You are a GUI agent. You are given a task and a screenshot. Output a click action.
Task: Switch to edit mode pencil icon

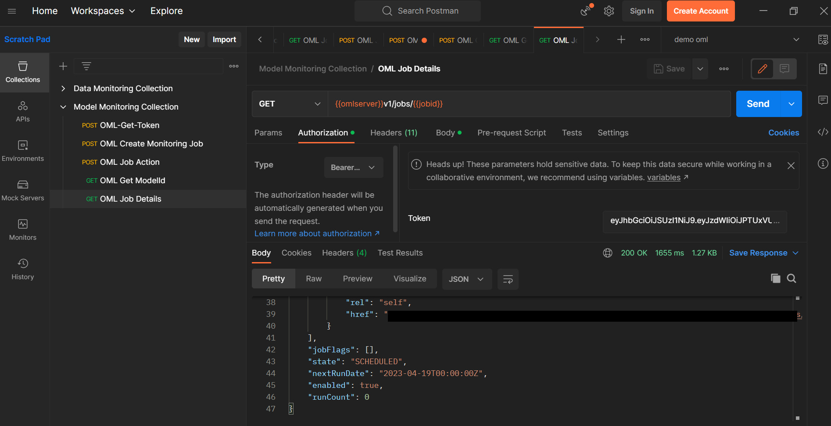pos(763,68)
